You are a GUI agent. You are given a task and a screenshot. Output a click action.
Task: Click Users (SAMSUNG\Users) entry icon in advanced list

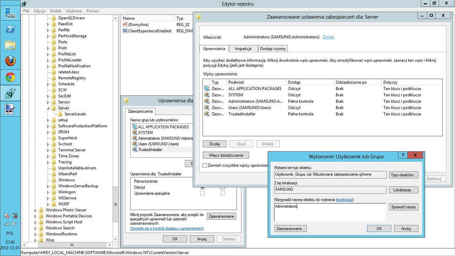[x=207, y=108]
